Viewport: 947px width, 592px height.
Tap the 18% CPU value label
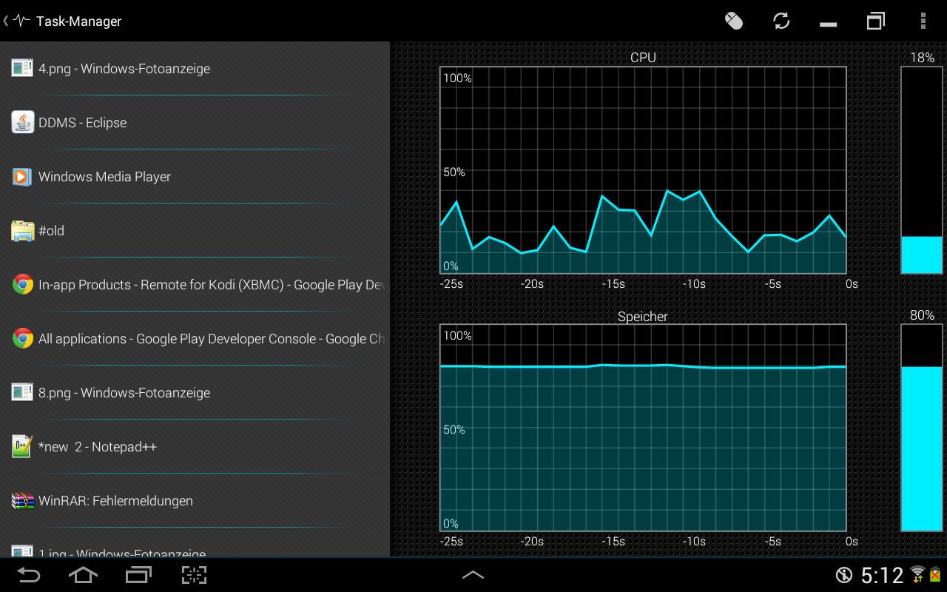click(922, 58)
